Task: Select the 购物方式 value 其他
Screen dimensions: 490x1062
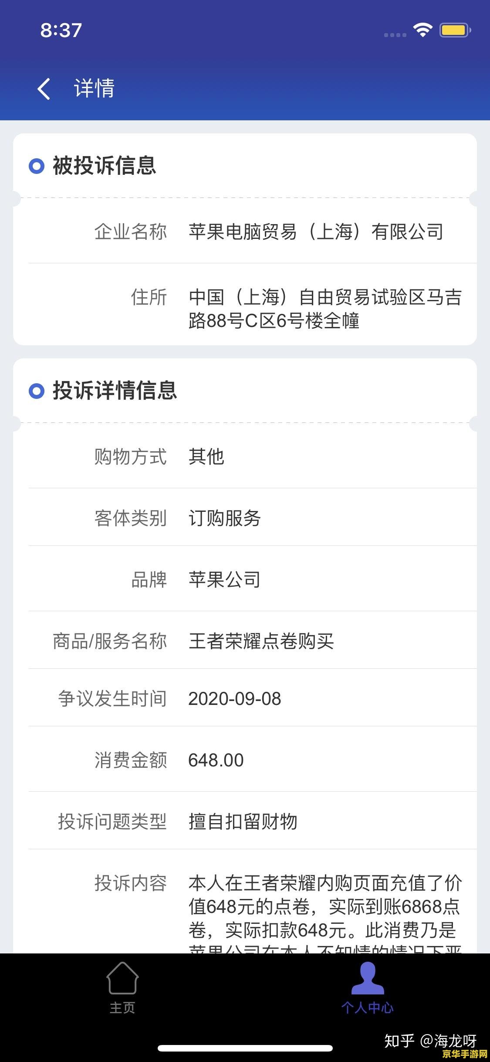Action: [x=206, y=456]
